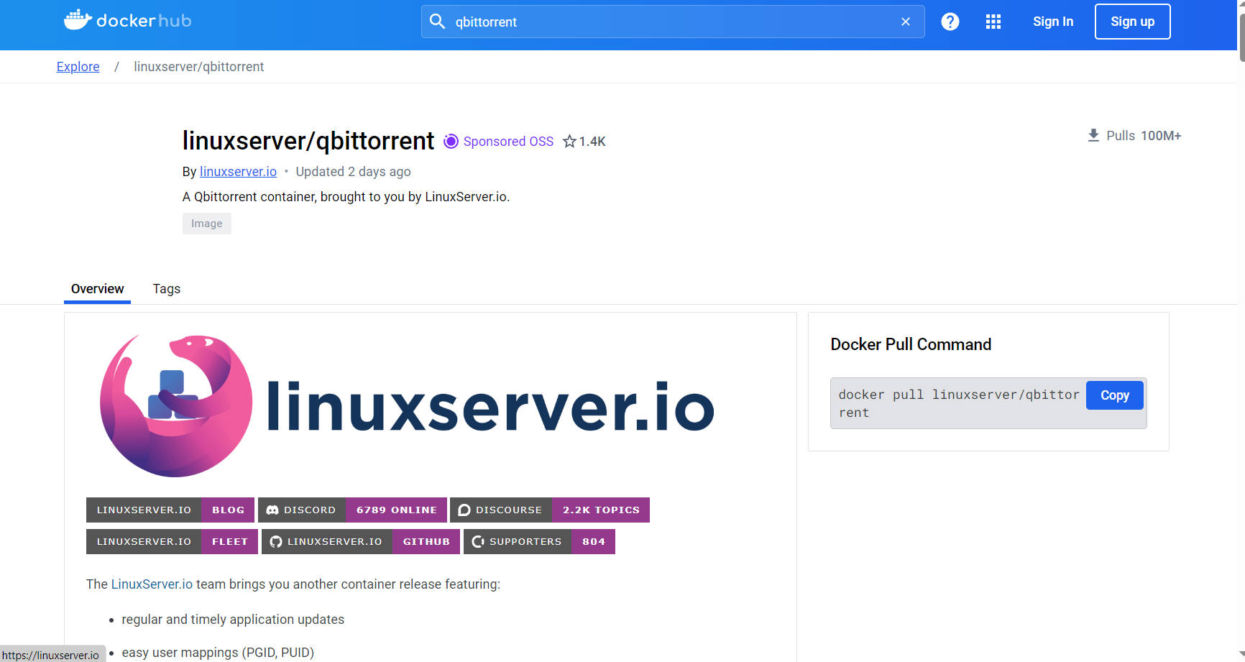The height and width of the screenshot is (662, 1245).
Task: Go to the Explore breadcrumb link
Action: [78, 67]
